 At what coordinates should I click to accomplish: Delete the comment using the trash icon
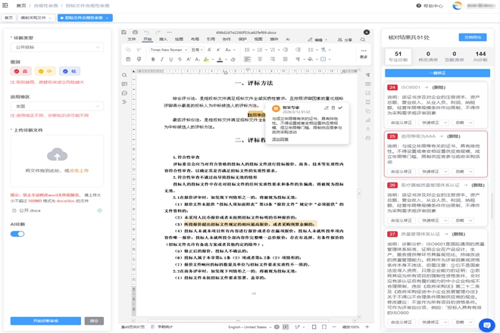click(333, 108)
